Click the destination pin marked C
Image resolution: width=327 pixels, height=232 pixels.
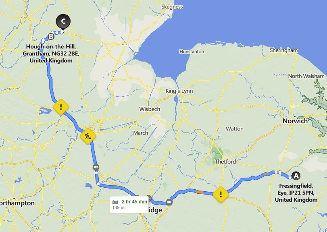[63, 22]
